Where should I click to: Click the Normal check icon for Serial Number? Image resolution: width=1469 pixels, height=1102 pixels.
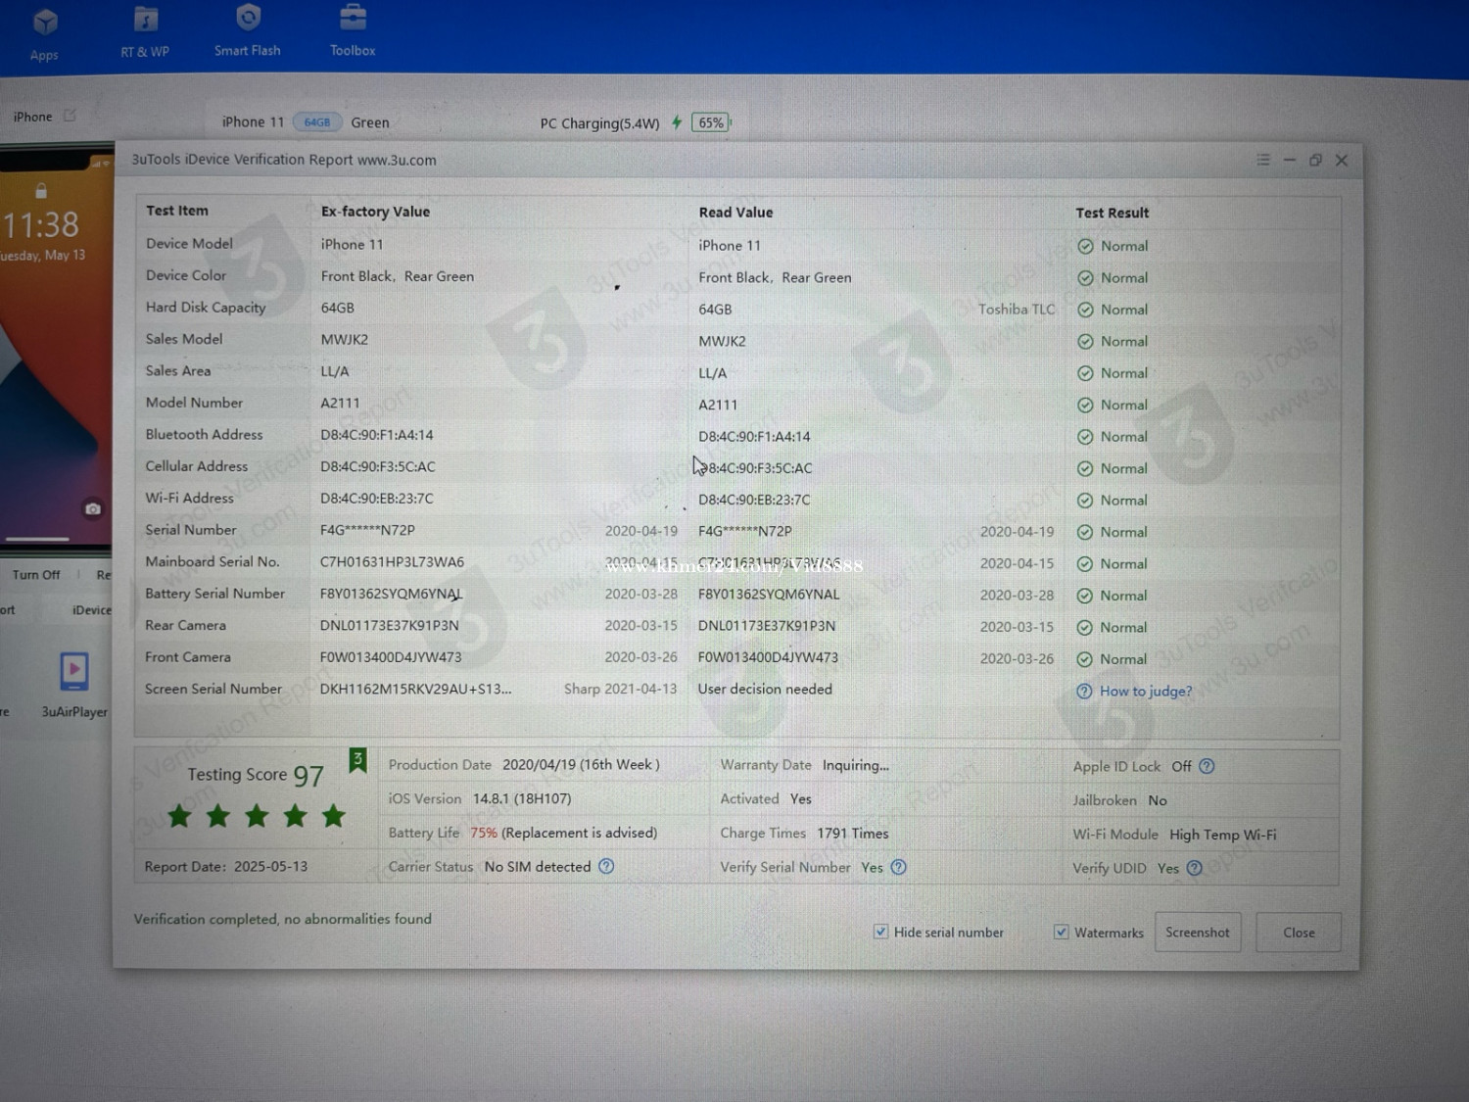(x=1085, y=532)
